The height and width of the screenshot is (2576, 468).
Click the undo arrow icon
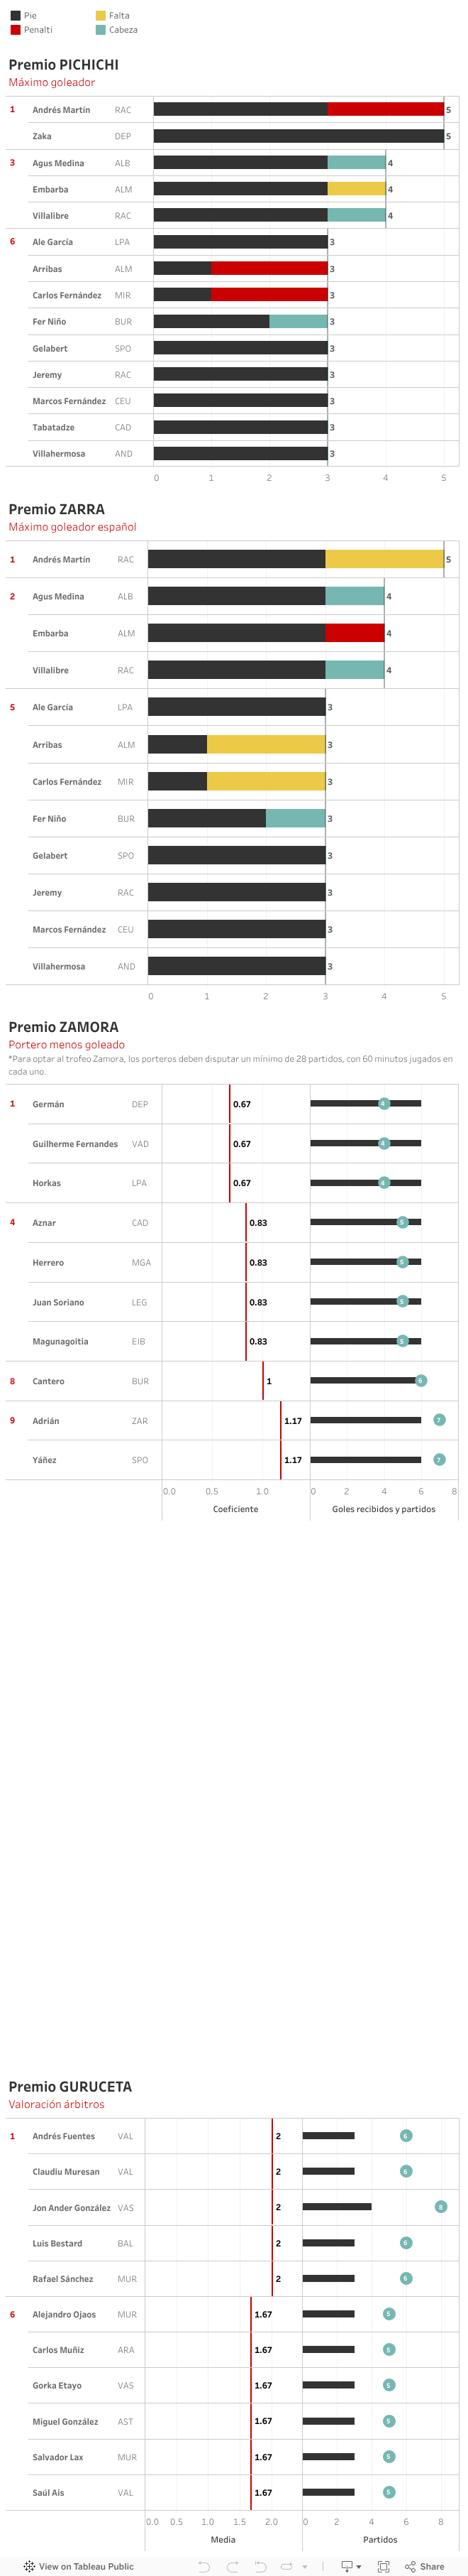(x=204, y=2566)
